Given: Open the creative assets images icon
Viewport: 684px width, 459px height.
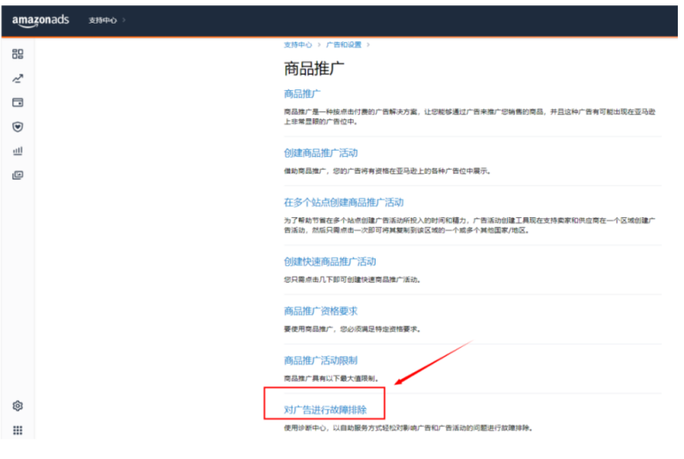Looking at the screenshot, I should click(x=18, y=175).
